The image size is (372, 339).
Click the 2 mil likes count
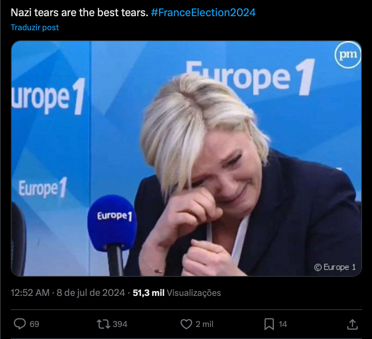[x=205, y=324]
